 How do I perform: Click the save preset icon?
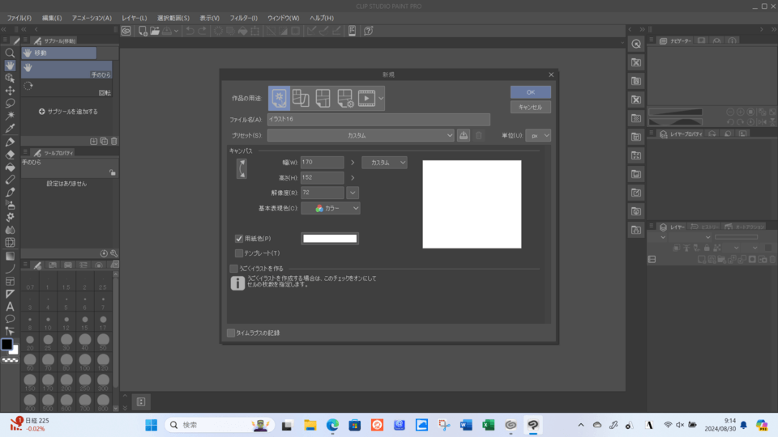(x=464, y=135)
